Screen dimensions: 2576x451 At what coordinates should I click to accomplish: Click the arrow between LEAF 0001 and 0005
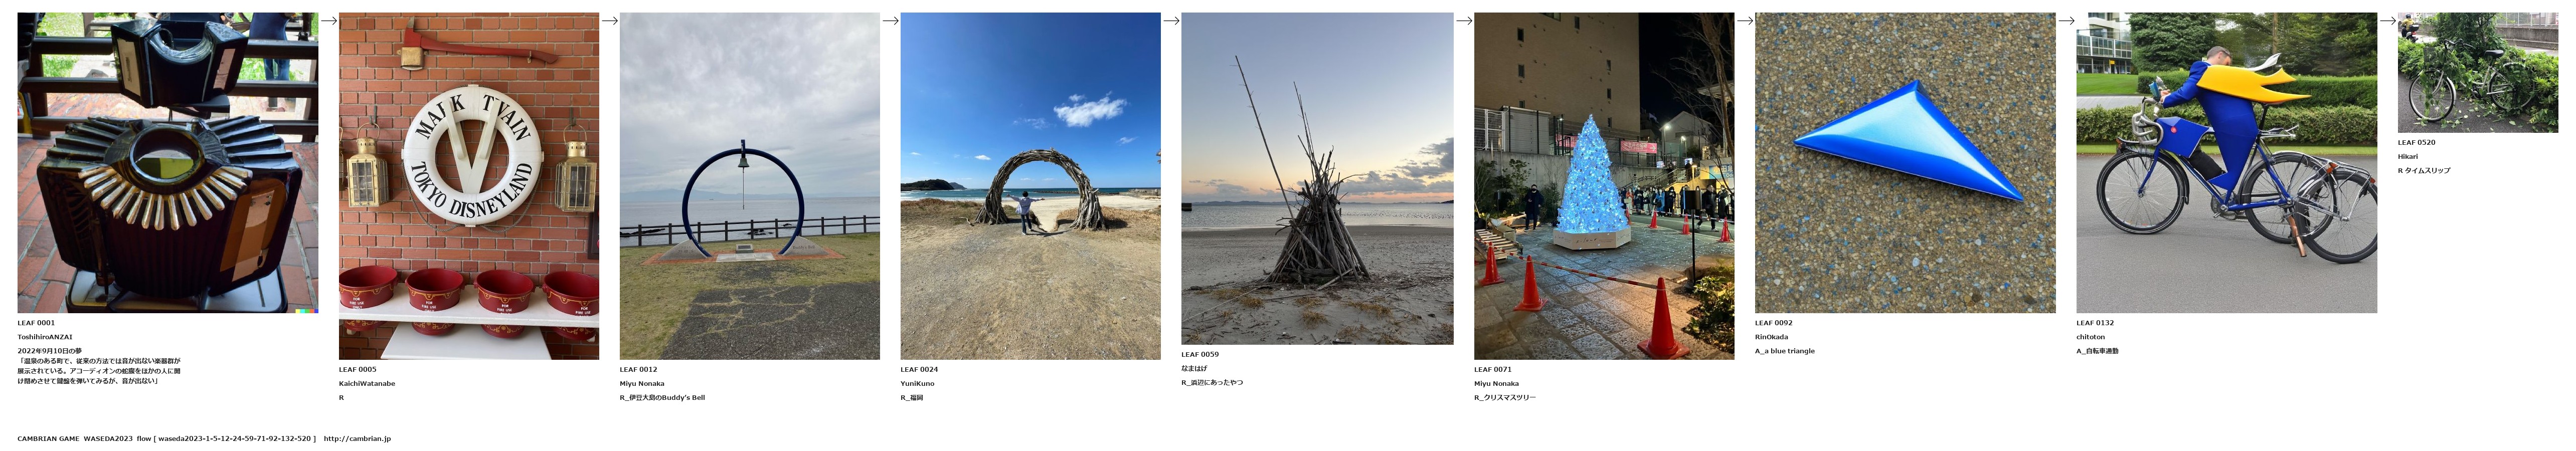(329, 20)
